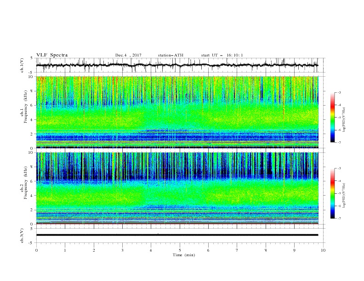364x281 pixels.
Task: Click the ch.2 colorbar tick value "-4"
Action: [x=339, y=181]
